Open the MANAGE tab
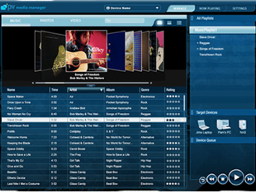 [x=180, y=8]
